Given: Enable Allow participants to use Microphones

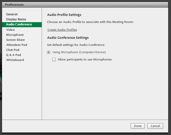Looking at the screenshot, I should [54, 60].
